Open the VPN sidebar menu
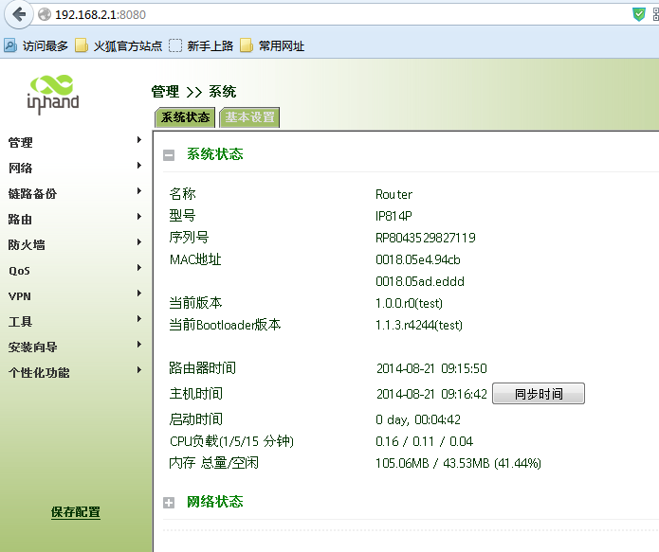 [x=20, y=296]
